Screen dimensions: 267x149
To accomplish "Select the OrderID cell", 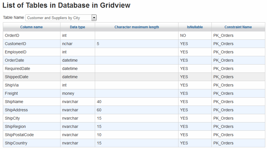I will point(32,35).
